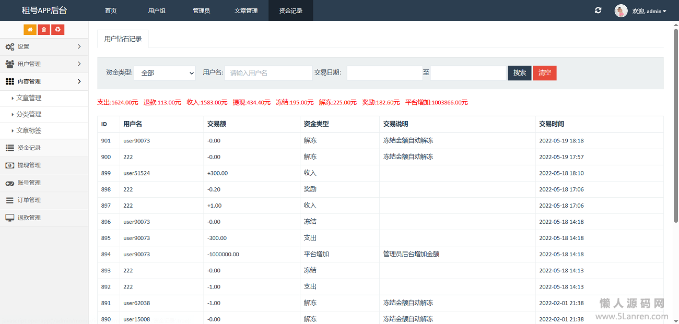Open 资金记录 via its sidebar list icon
The height and width of the screenshot is (324, 679).
tap(10, 148)
